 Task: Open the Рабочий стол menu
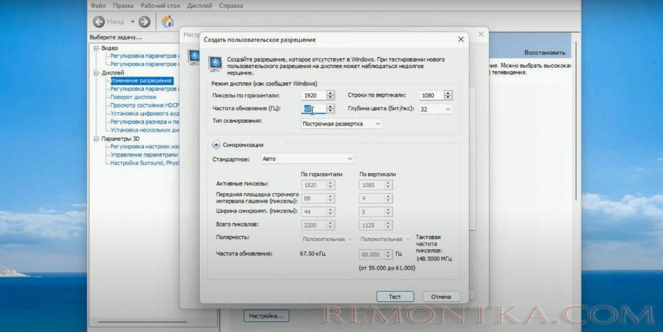pyautogui.click(x=161, y=5)
